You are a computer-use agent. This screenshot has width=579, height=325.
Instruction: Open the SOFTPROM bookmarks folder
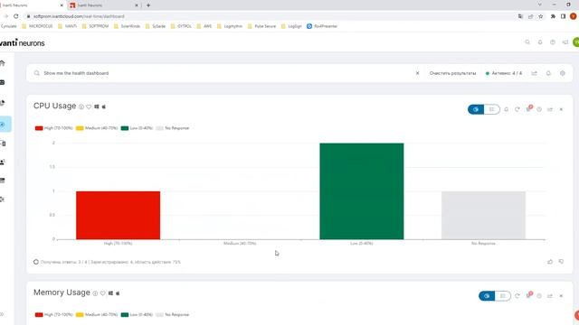[x=95, y=26]
